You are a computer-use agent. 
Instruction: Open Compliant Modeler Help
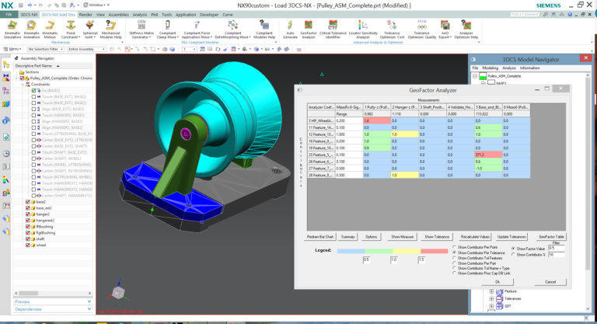pos(264,30)
